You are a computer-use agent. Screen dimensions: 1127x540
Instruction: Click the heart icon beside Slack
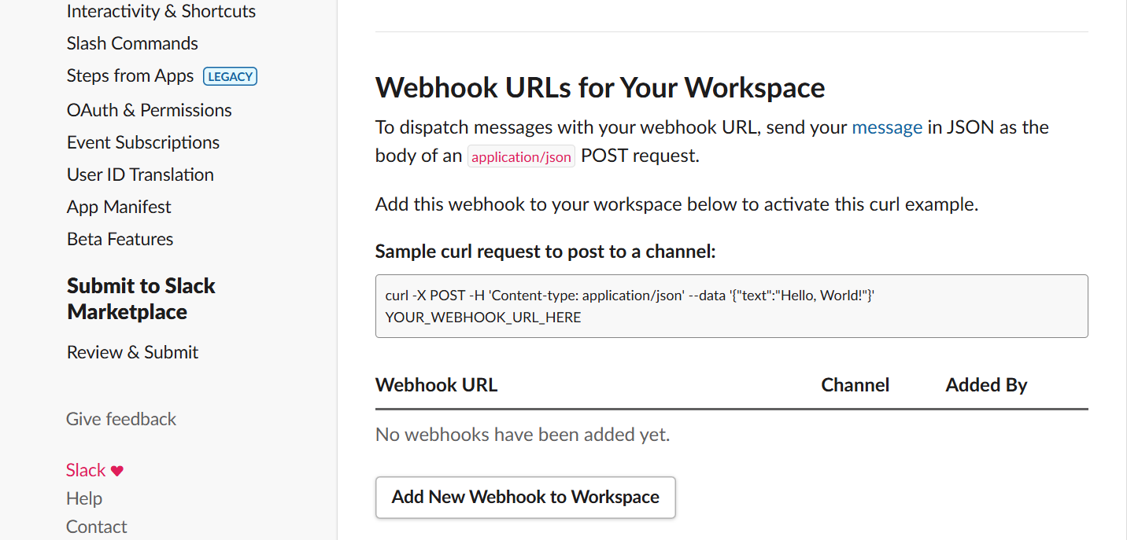(116, 471)
